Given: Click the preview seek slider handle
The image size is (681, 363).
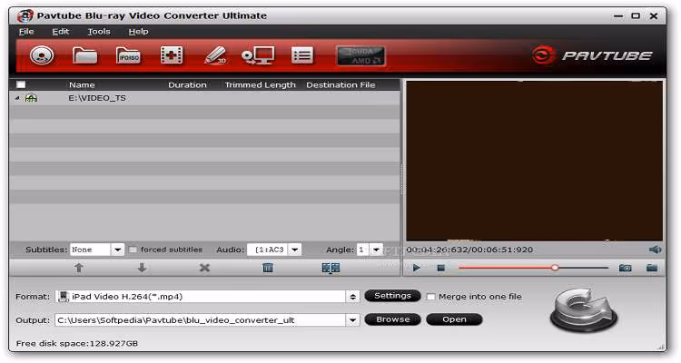Looking at the screenshot, I should (555, 268).
